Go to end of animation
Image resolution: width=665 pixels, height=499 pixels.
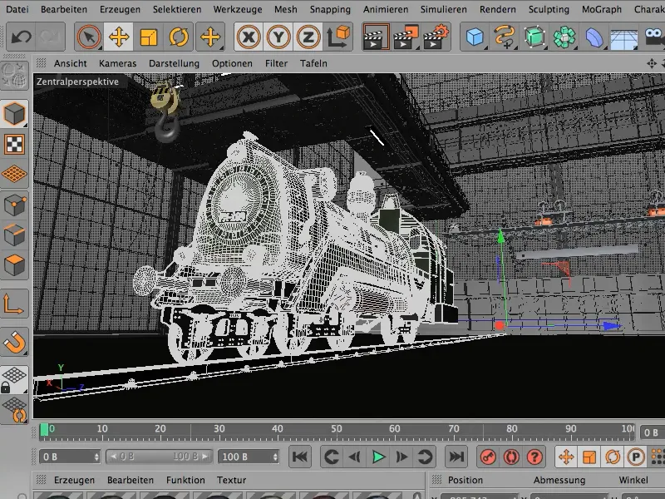pos(456,457)
